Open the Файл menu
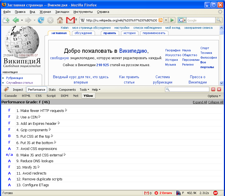 click(x=7, y=12)
